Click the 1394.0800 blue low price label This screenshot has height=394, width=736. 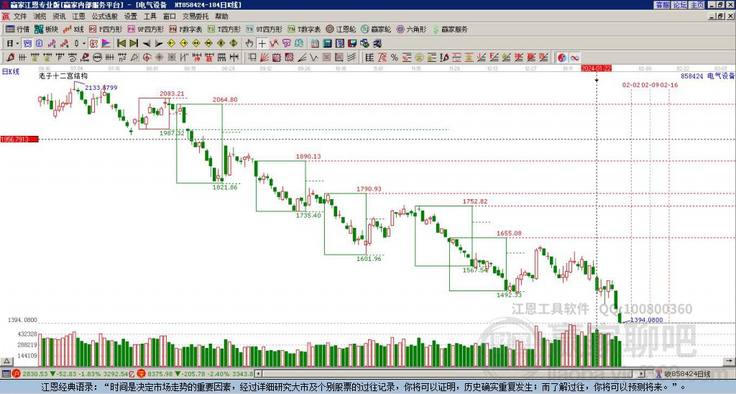coord(646,320)
